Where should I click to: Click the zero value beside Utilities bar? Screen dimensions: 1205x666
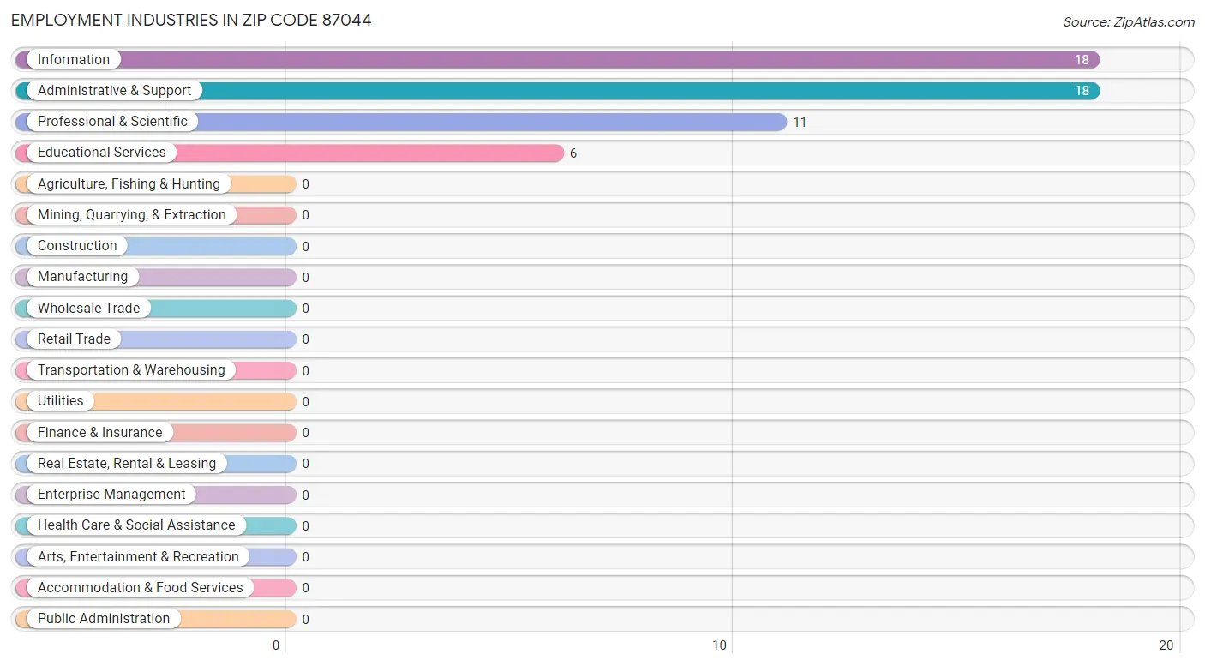point(305,402)
